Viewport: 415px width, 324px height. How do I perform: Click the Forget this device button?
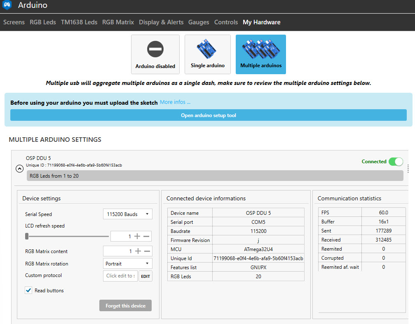125,305
